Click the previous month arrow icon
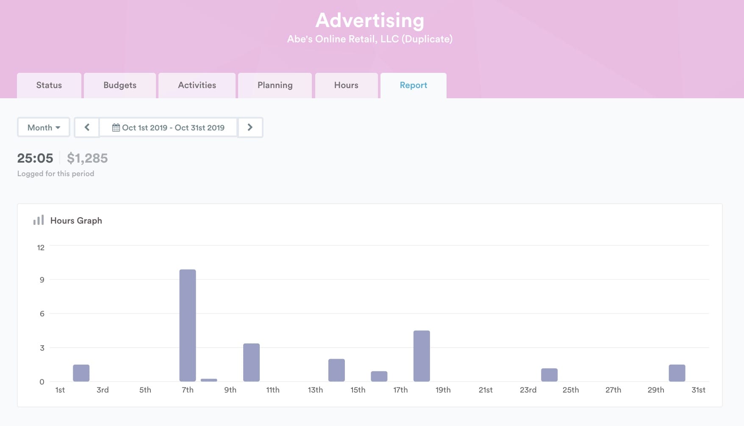This screenshot has width=744, height=426. 87,127
